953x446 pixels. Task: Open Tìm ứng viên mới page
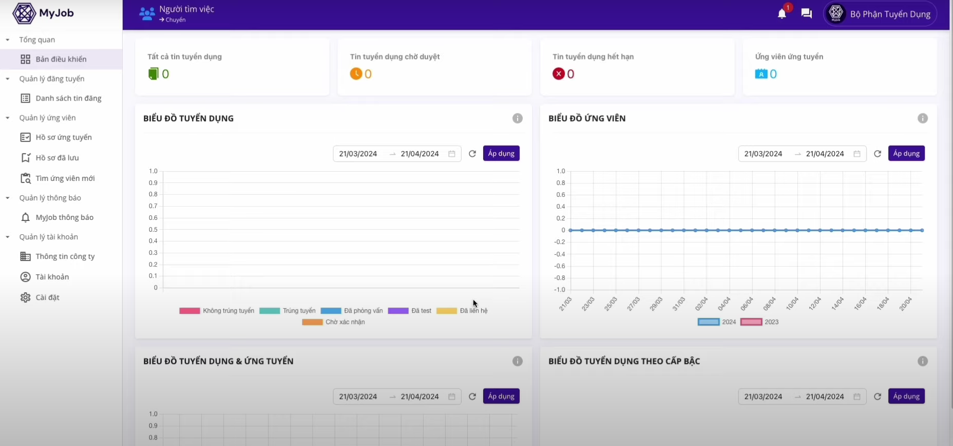(61, 178)
